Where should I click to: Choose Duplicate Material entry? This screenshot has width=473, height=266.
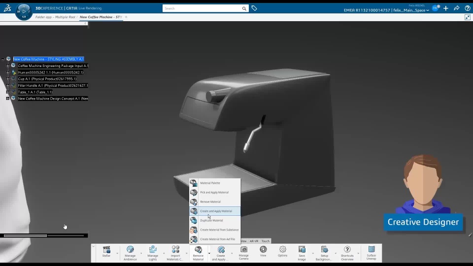pos(215,221)
